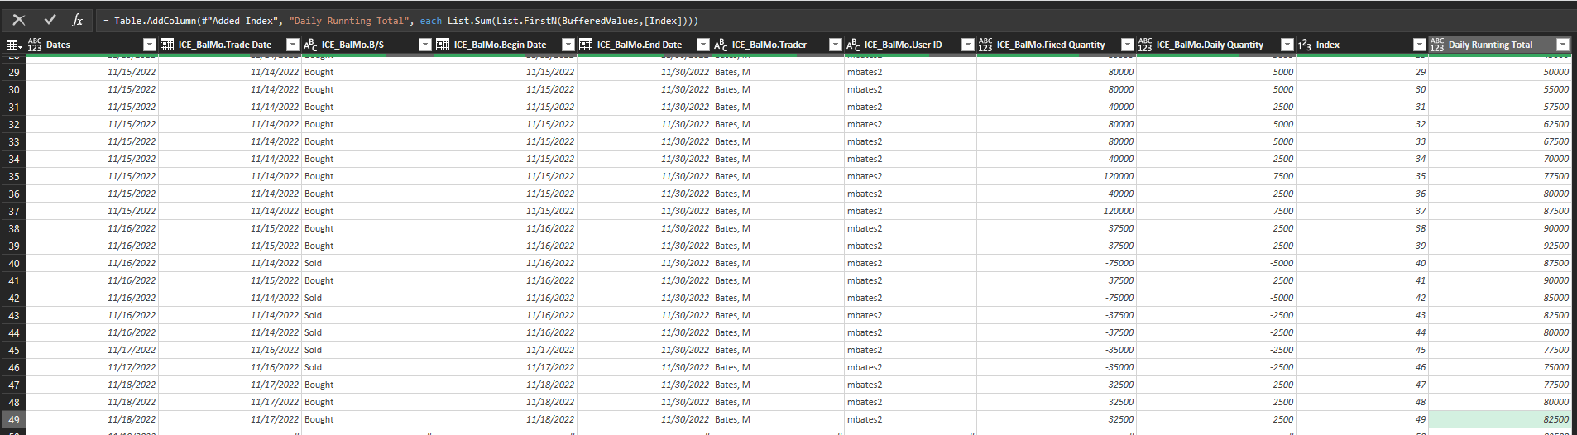Viewport: 1577px width, 435px height.
Task: Click text type icon of ICE_BalMo.B/S
Action: click(310, 45)
